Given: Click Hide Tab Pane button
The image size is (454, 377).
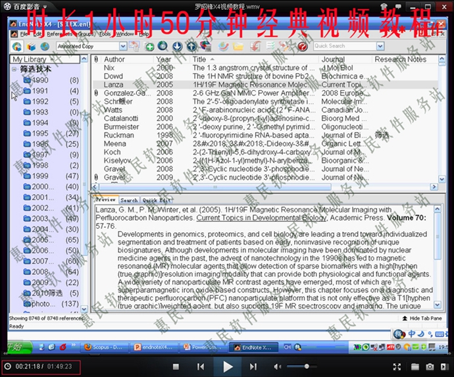Looking at the screenshot, I should [x=422, y=318].
